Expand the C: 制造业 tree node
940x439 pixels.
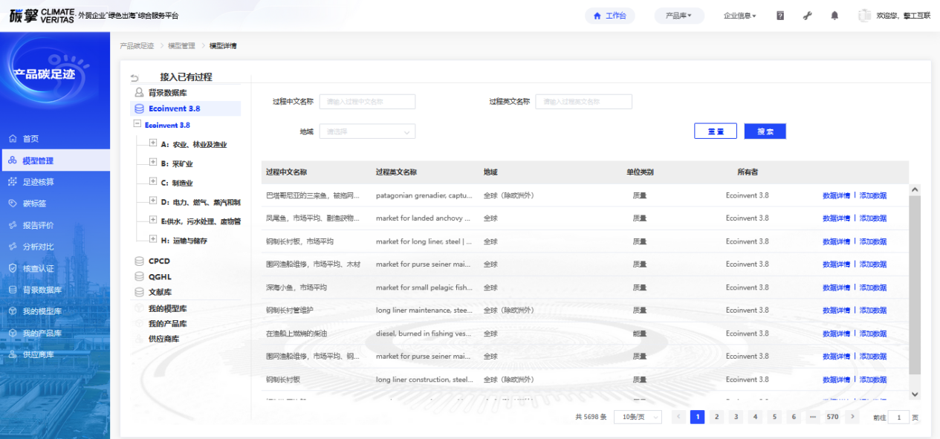pyautogui.click(x=153, y=182)
